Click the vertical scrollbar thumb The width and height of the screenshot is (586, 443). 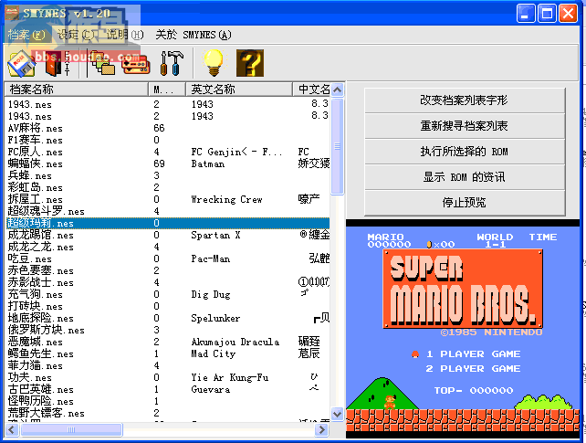pos(337,146)
